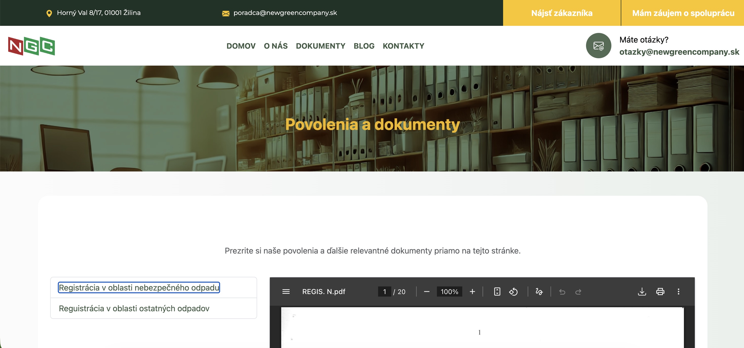744x348 pixels.
Task: Click the Povolenia a dokumenty heading
Action: (372, 124)
